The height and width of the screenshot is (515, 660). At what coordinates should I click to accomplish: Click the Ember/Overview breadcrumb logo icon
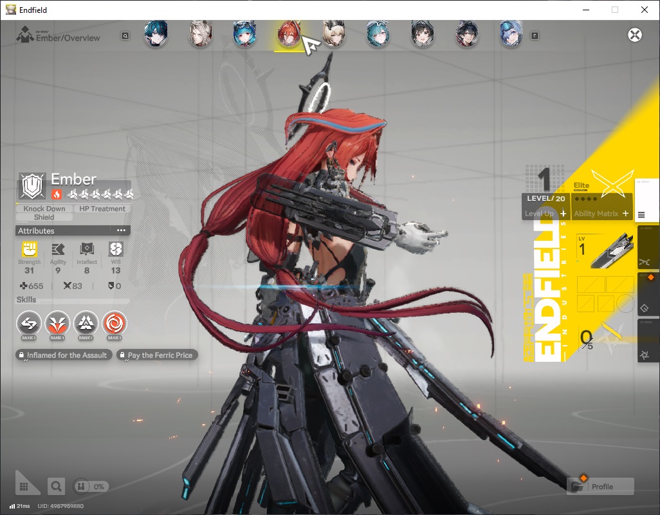25,35
